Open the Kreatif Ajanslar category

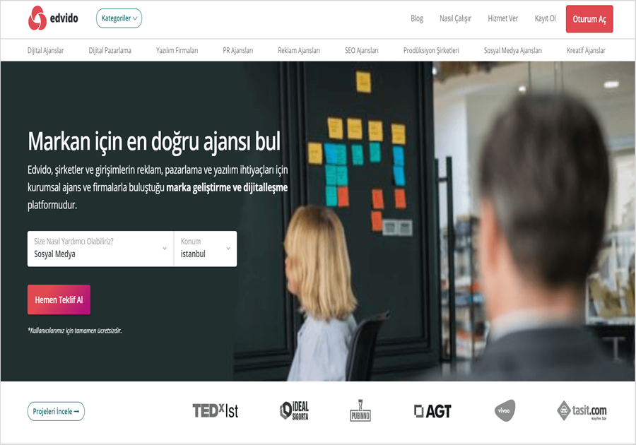pos(586,50)
